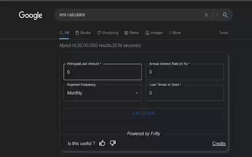The image size is (252, 157).
Task: Click the Powered by Frifty text
Action: [144, 133]
